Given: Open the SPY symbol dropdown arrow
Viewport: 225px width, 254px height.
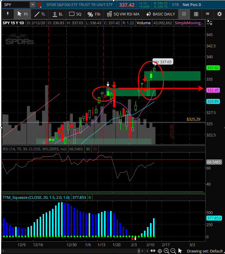Looking at the screenshot, I should (x=33, y=5).
